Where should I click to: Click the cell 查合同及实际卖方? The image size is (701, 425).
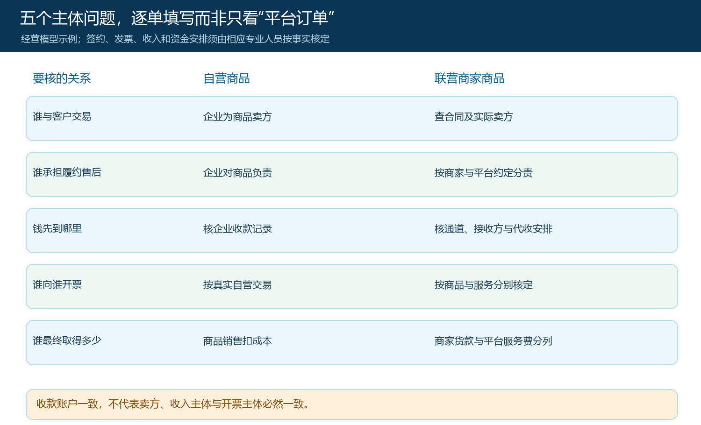tap(474, 117)
